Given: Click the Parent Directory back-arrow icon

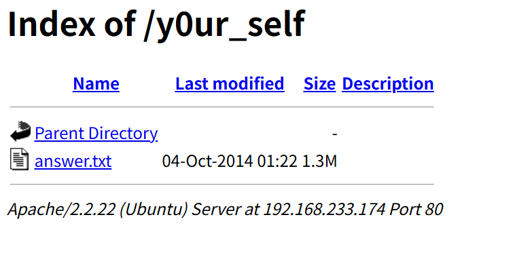Looking at the screenshot, I should pyautogui.click(x=20, y=131).
